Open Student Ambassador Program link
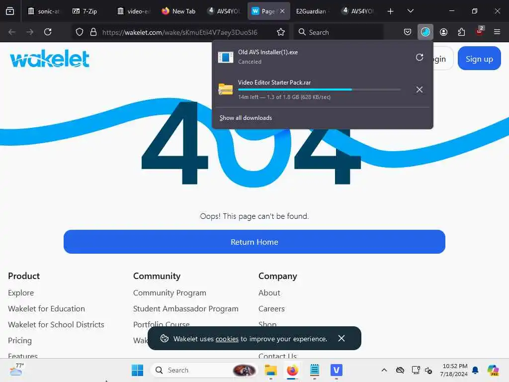The height and width of the screenshot is (382, 509). pos(186,308)
